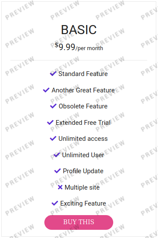Screen dimensions: 158x238
Task: Click the Another Great Feature text
Action: point(83,90)
